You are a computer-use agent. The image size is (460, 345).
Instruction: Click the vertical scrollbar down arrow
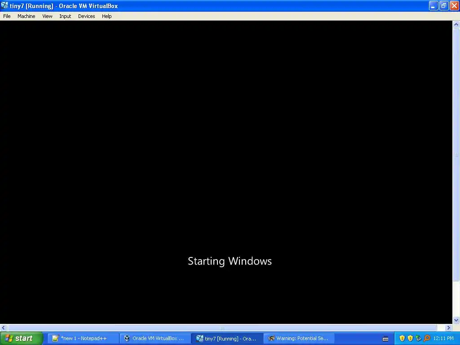click(x=456, y=320)
